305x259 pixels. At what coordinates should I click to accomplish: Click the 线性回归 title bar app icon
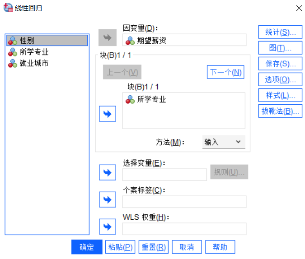tap(8, 8)
